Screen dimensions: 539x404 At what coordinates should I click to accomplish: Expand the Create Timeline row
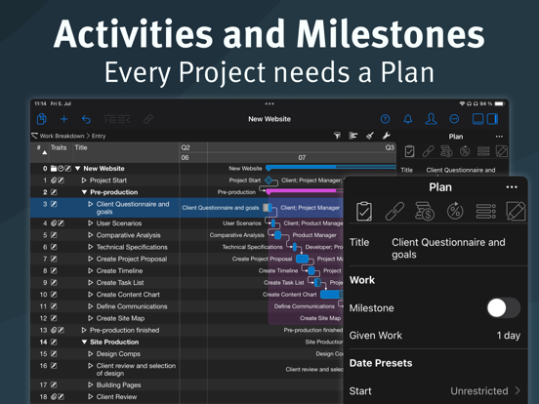(91, 270)
